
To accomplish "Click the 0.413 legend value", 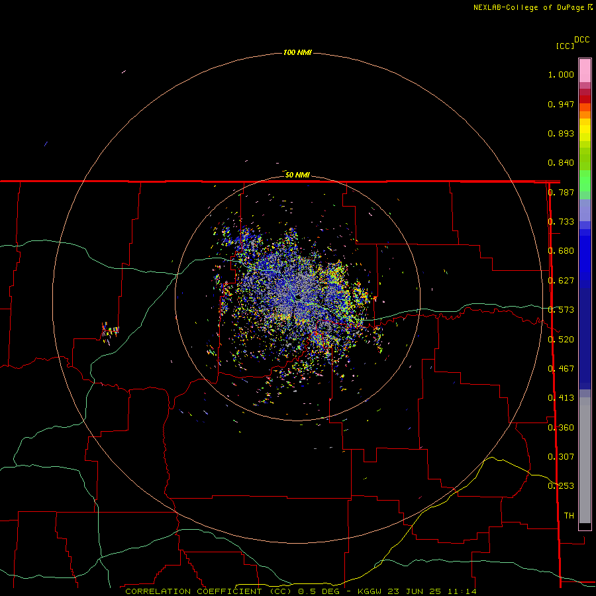I will click(x=561, y=398).
